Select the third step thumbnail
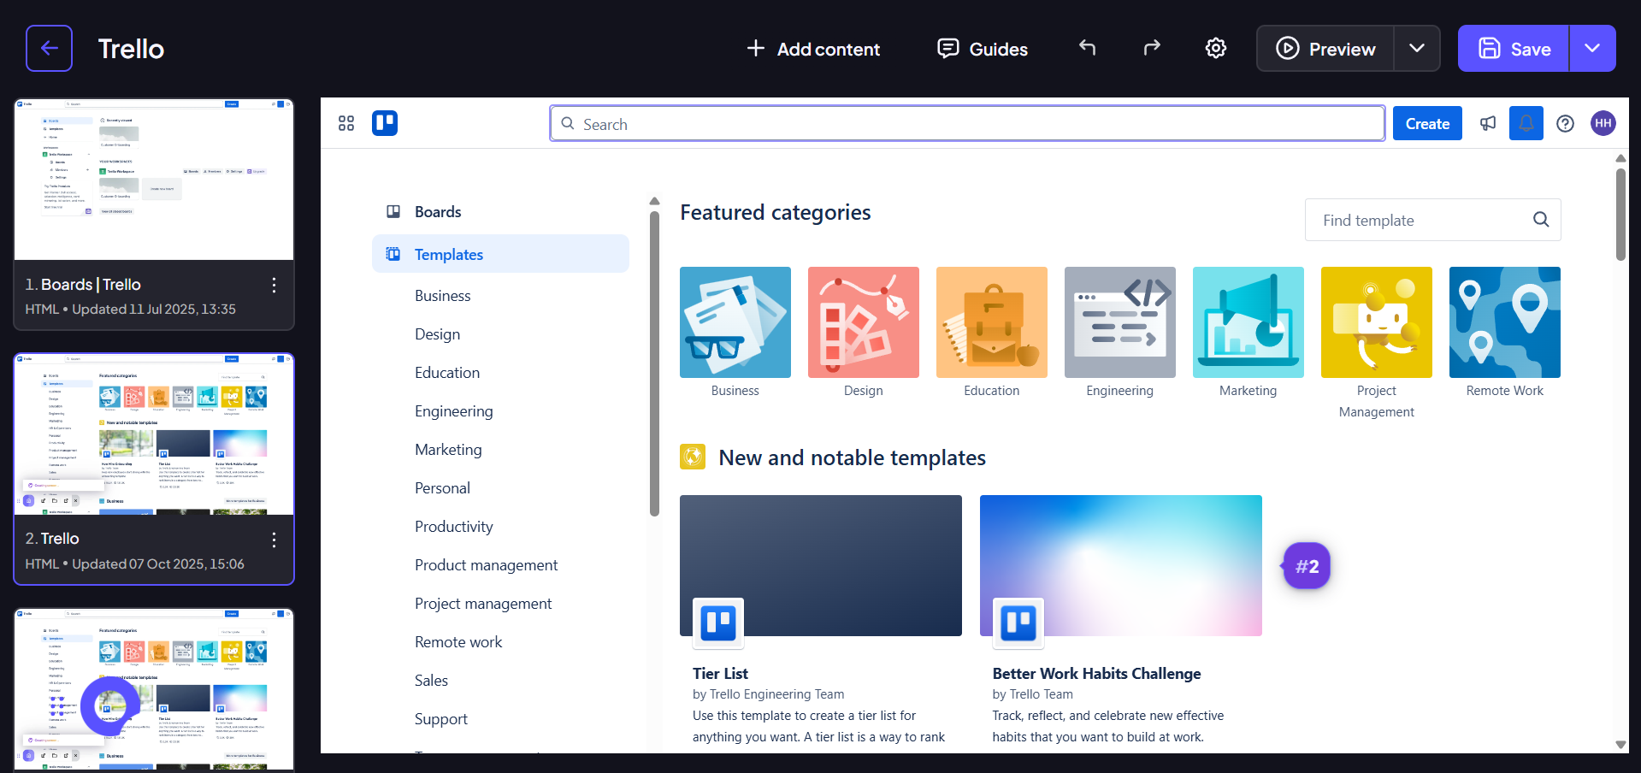Image resolution: width=1641 pixels, height=773 pixels. click(154, 689)
